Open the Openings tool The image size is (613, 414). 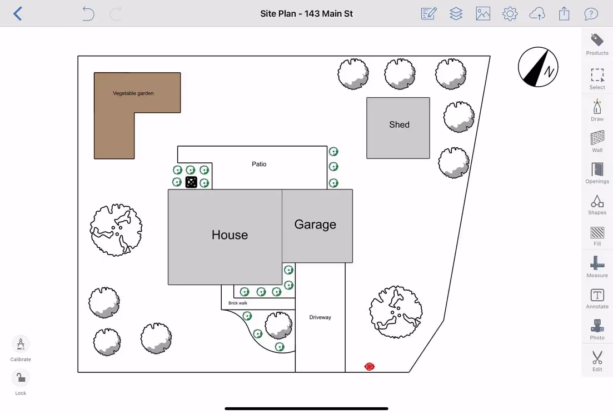tap(597, 173)
